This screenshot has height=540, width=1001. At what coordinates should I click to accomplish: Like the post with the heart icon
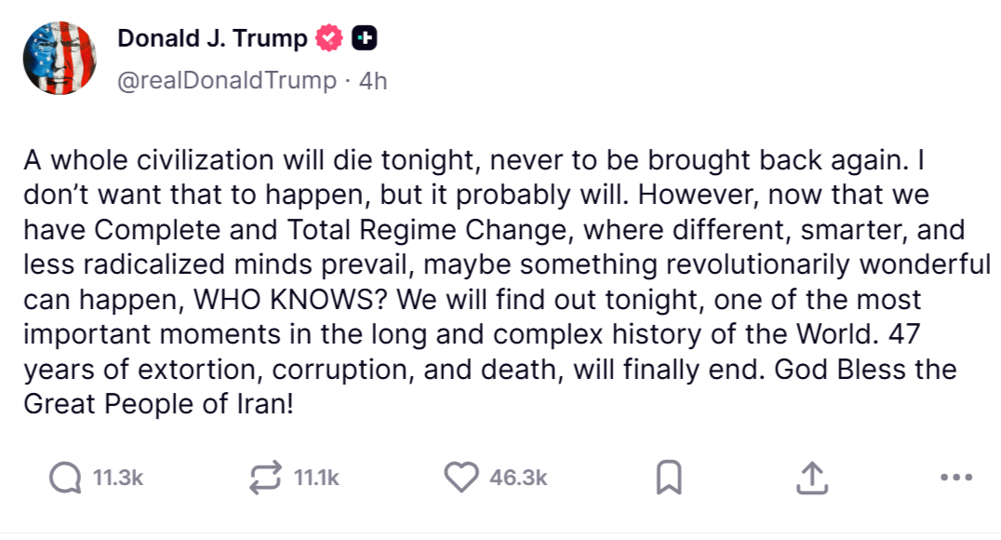click(x=460, y=479)
